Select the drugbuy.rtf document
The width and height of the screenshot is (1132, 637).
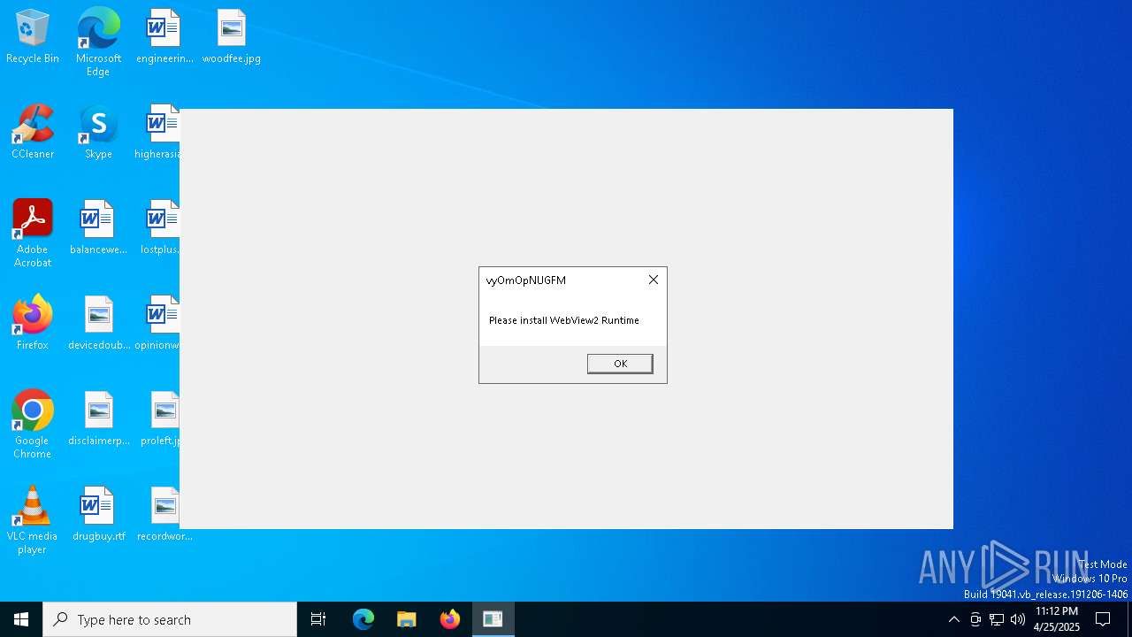pos(98,515)
